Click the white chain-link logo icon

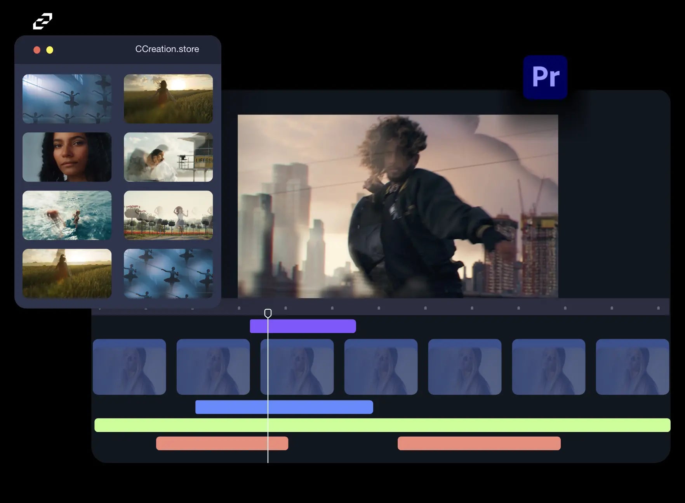click(x=42, y=21)
